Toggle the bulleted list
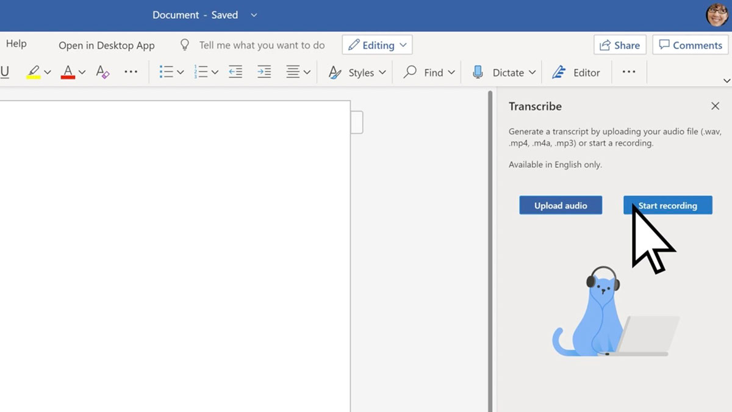 pos(166,72)
